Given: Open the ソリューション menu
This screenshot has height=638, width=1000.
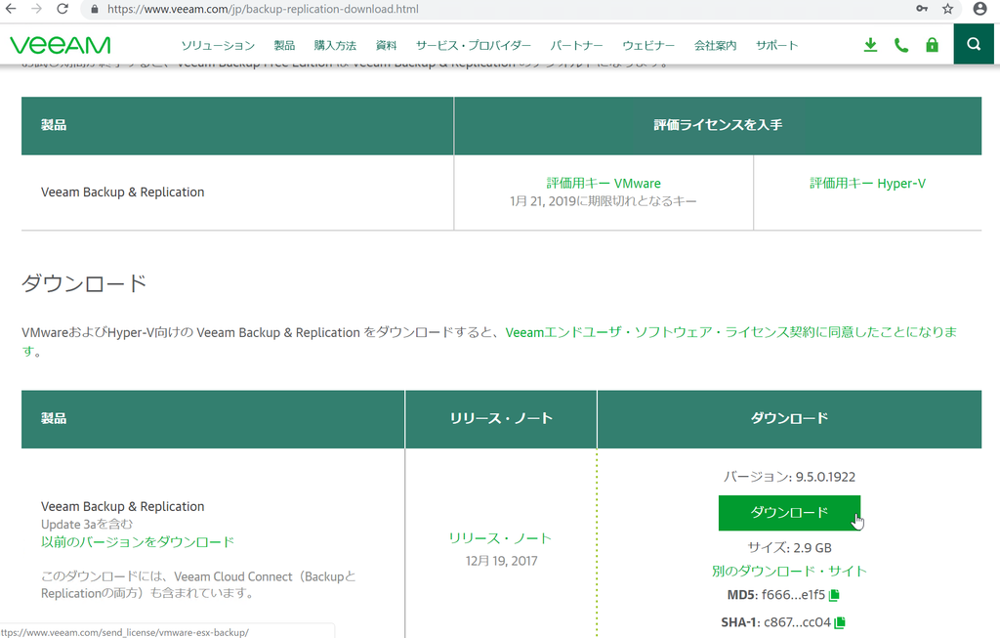Looking at the screenshot, I should [x=217, y=44].
